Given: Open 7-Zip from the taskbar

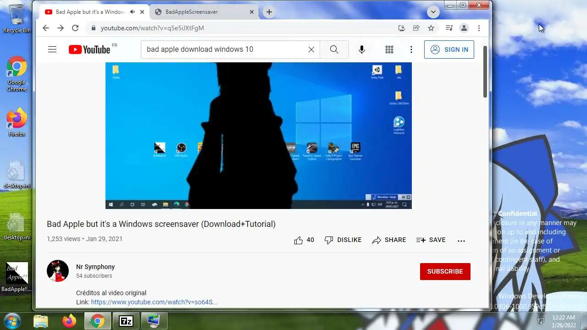Looking at the screenshot, I should pos(126,321).
